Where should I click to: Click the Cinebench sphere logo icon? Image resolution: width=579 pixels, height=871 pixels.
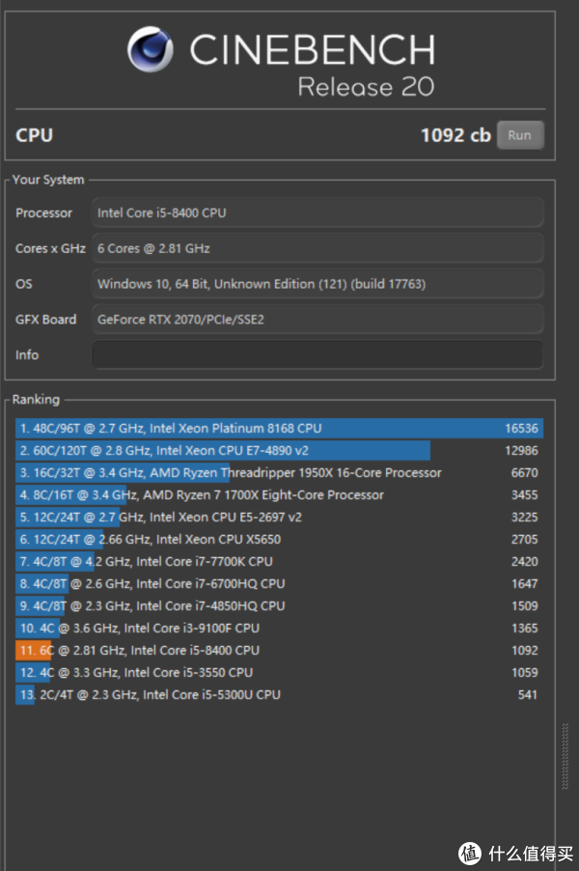(x=150, y=49)
